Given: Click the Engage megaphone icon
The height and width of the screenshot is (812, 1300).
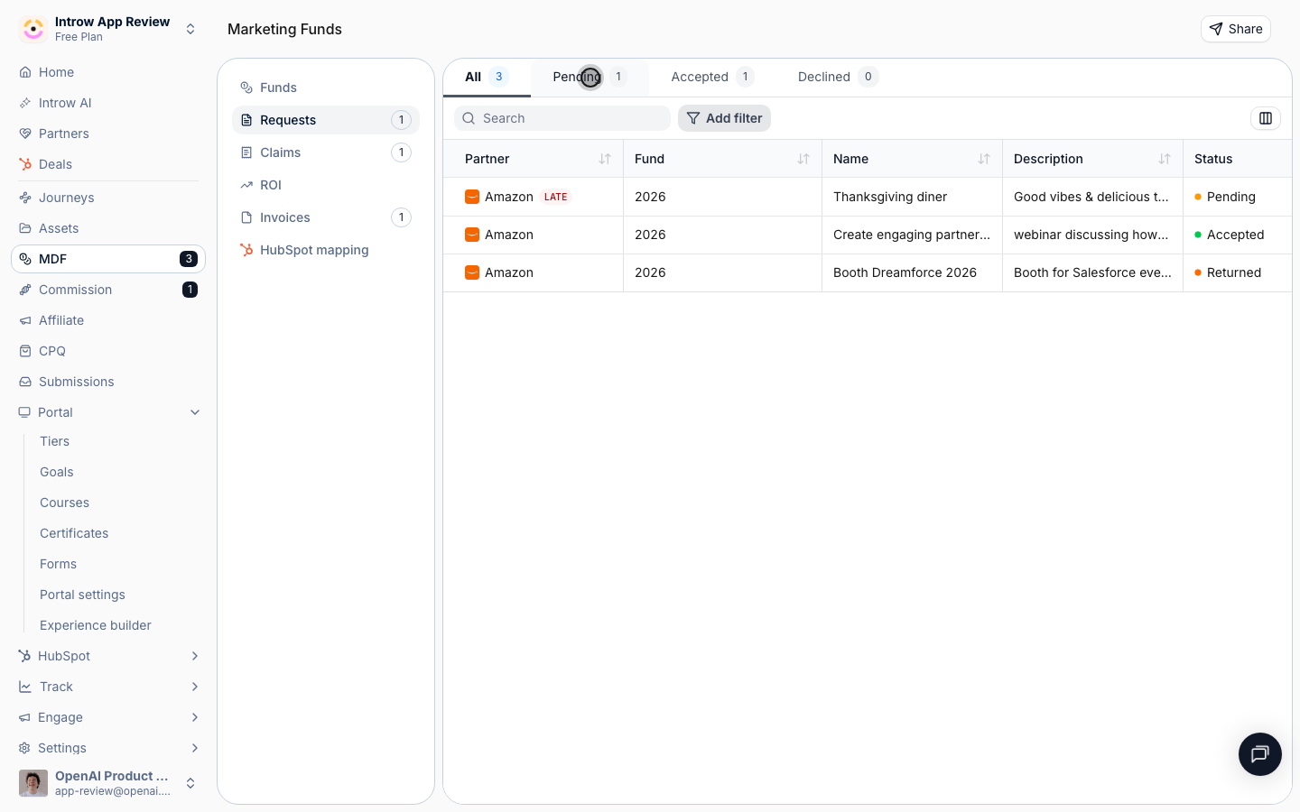Looking at the screenshot, I should coord(25,717).
